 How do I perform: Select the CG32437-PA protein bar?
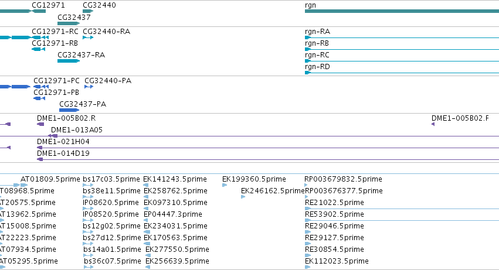click(69, 110)
